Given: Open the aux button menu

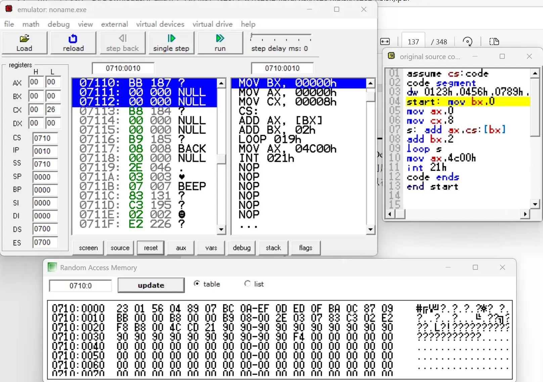Looking at the screenshot, I should 181,248.
